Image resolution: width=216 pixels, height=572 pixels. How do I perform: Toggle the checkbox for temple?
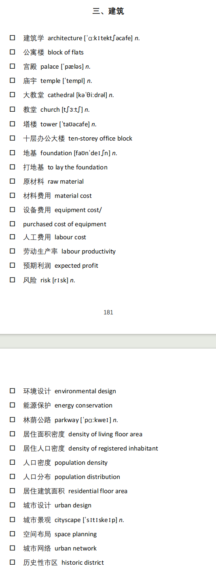[13, 80]
